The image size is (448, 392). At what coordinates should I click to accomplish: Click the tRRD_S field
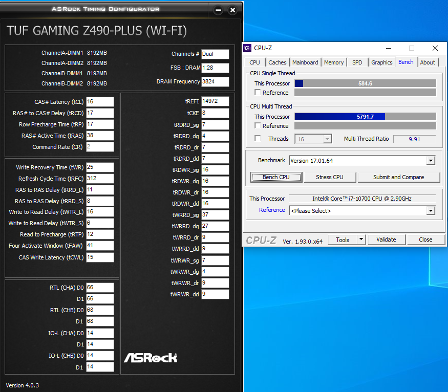point(100,201)
